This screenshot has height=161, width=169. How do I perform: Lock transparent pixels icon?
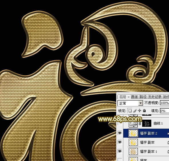tap(130, 111)
